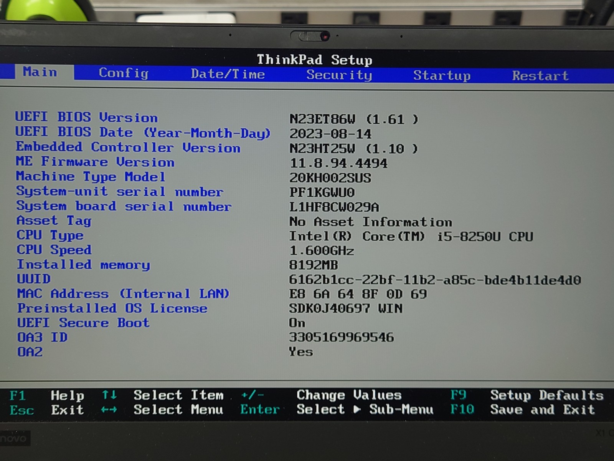
Task: Select Preinstalled OS License label
Action: pos(112,308)
